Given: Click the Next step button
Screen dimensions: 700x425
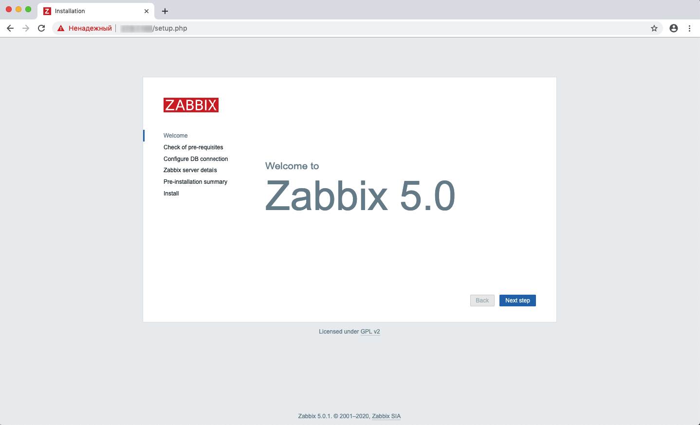Looking at the screenshot, I should click(x=517, y=301).
